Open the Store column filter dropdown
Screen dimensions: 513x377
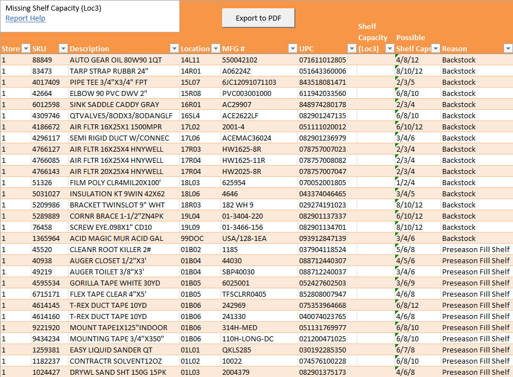point(26,49)
